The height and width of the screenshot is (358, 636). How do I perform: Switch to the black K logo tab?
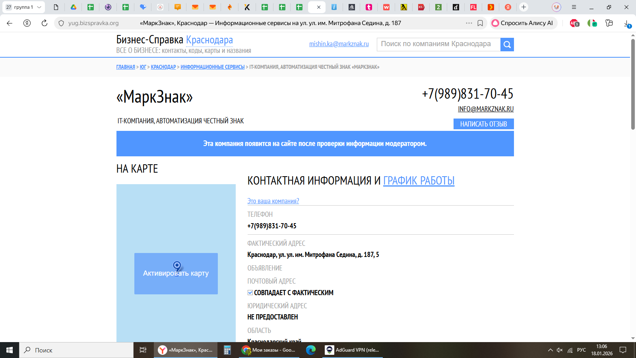[247, 7]
